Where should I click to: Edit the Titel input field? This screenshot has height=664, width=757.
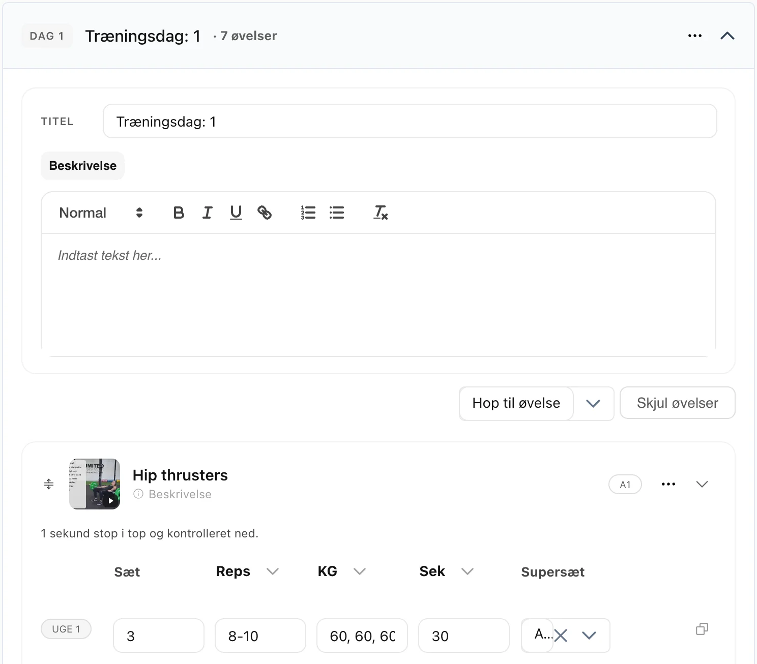410,121
